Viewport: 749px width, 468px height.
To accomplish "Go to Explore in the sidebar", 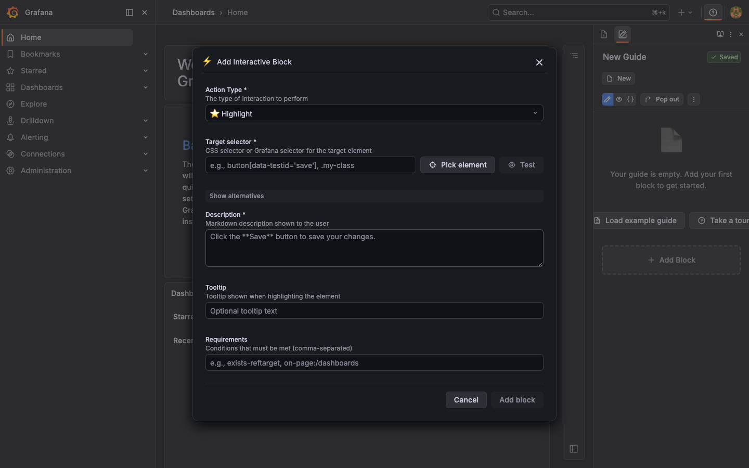I will (34, 104).
